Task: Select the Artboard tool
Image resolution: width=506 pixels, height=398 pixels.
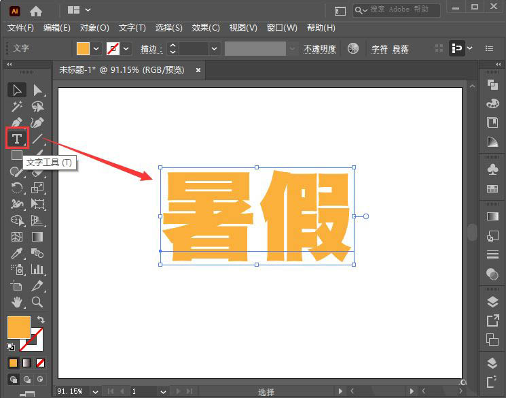Action: pos(16,286)
